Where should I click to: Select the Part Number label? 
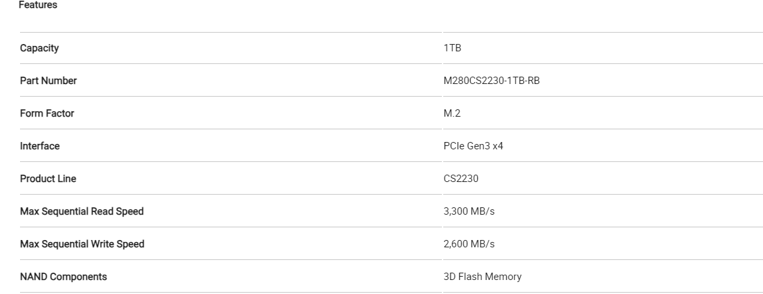coord(48,81)
